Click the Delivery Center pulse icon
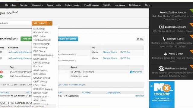Image resolution: width=193 pixels, height=108 pixels. pos(164,39)
